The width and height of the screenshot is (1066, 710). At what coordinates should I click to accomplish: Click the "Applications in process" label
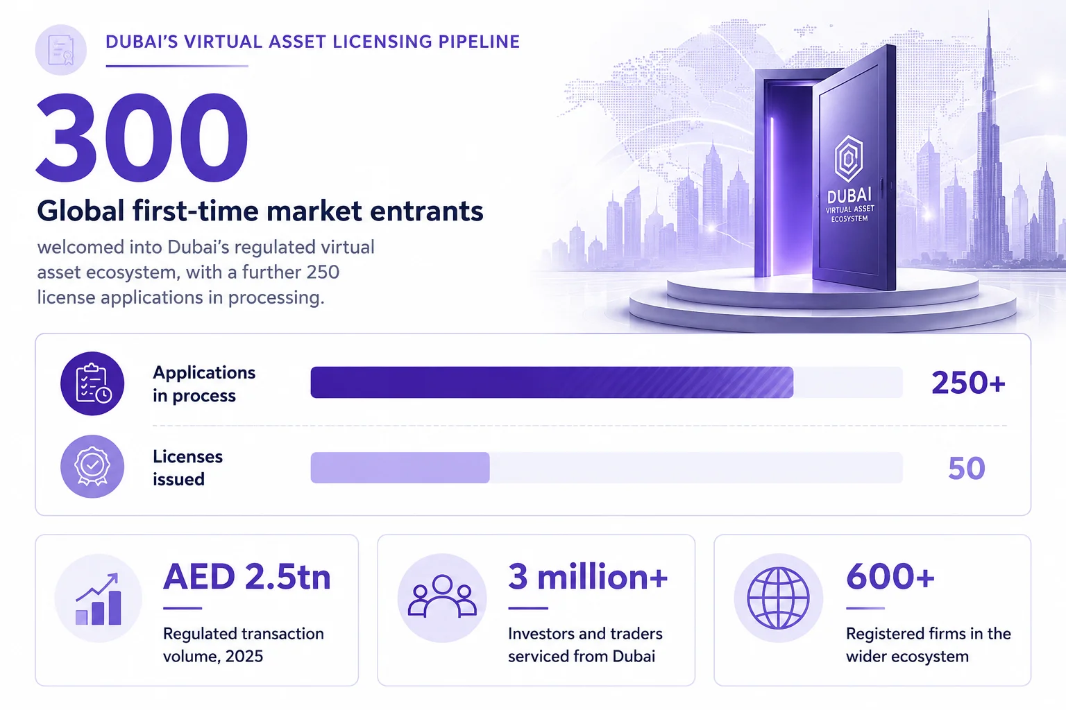(204, 383)
